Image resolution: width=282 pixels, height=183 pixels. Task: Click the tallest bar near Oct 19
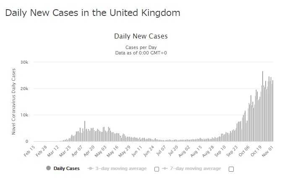pyautogui.click(x=263, y=107)
